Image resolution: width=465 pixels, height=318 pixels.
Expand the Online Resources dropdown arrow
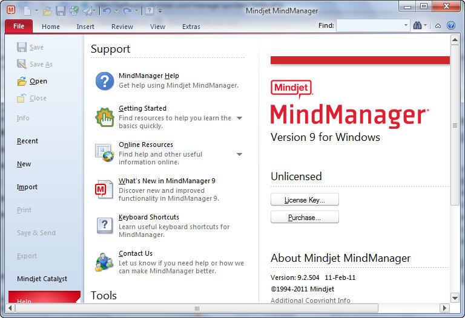[x=239, y=154]
